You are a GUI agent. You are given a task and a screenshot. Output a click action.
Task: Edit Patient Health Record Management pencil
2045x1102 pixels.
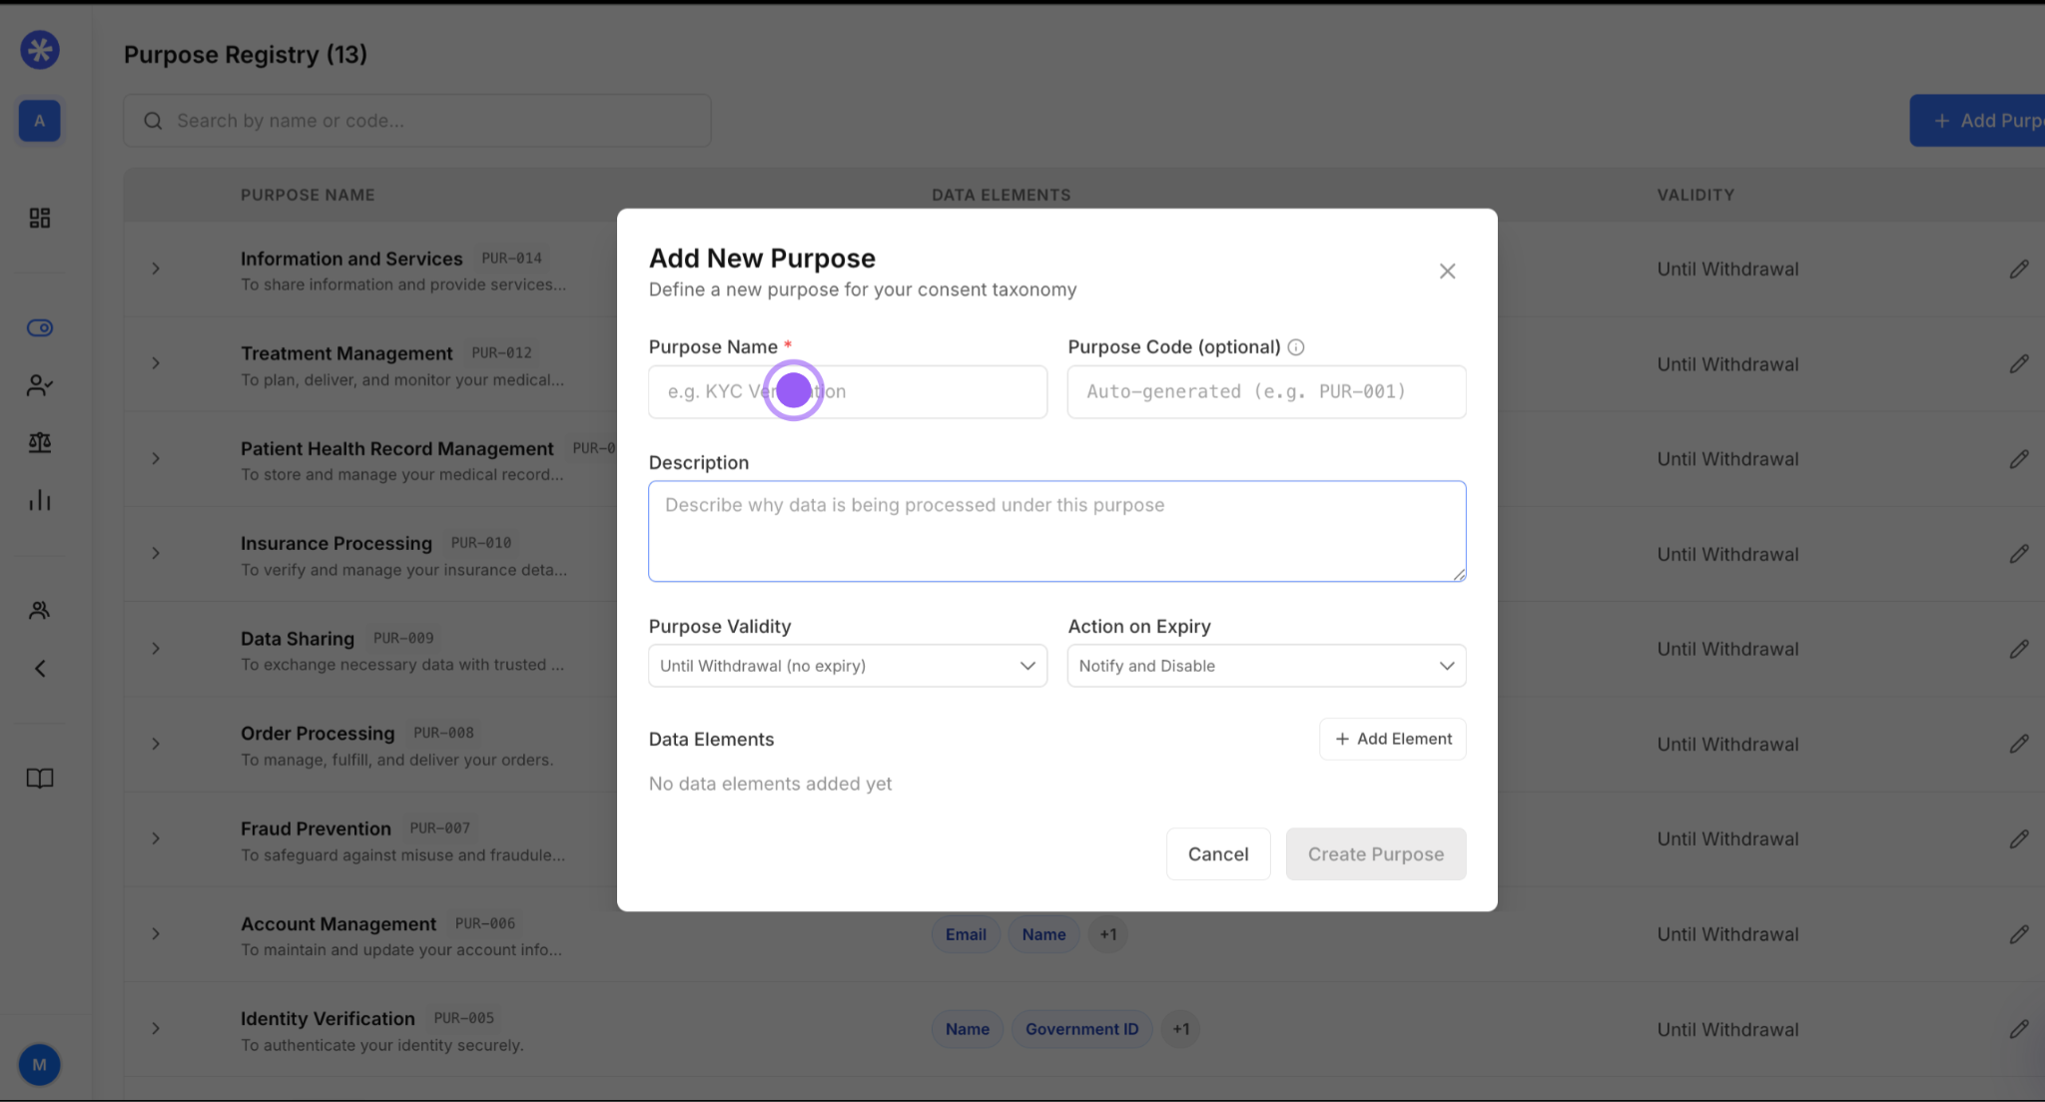pyautogui.click(x=2019, y=459)
